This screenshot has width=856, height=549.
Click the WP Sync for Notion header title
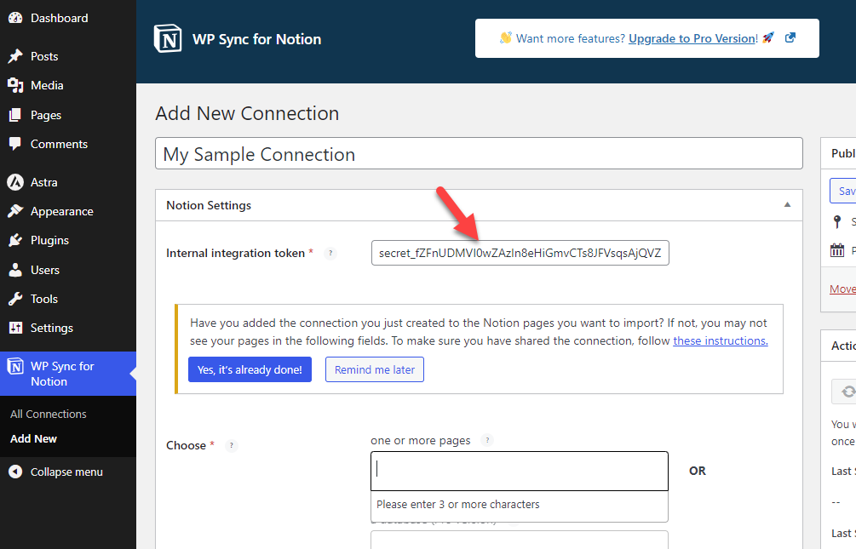point(256,39)
